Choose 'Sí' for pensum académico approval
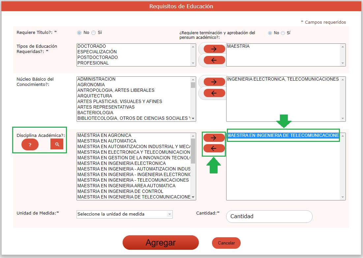363x258 pixels. click(283, 33)
